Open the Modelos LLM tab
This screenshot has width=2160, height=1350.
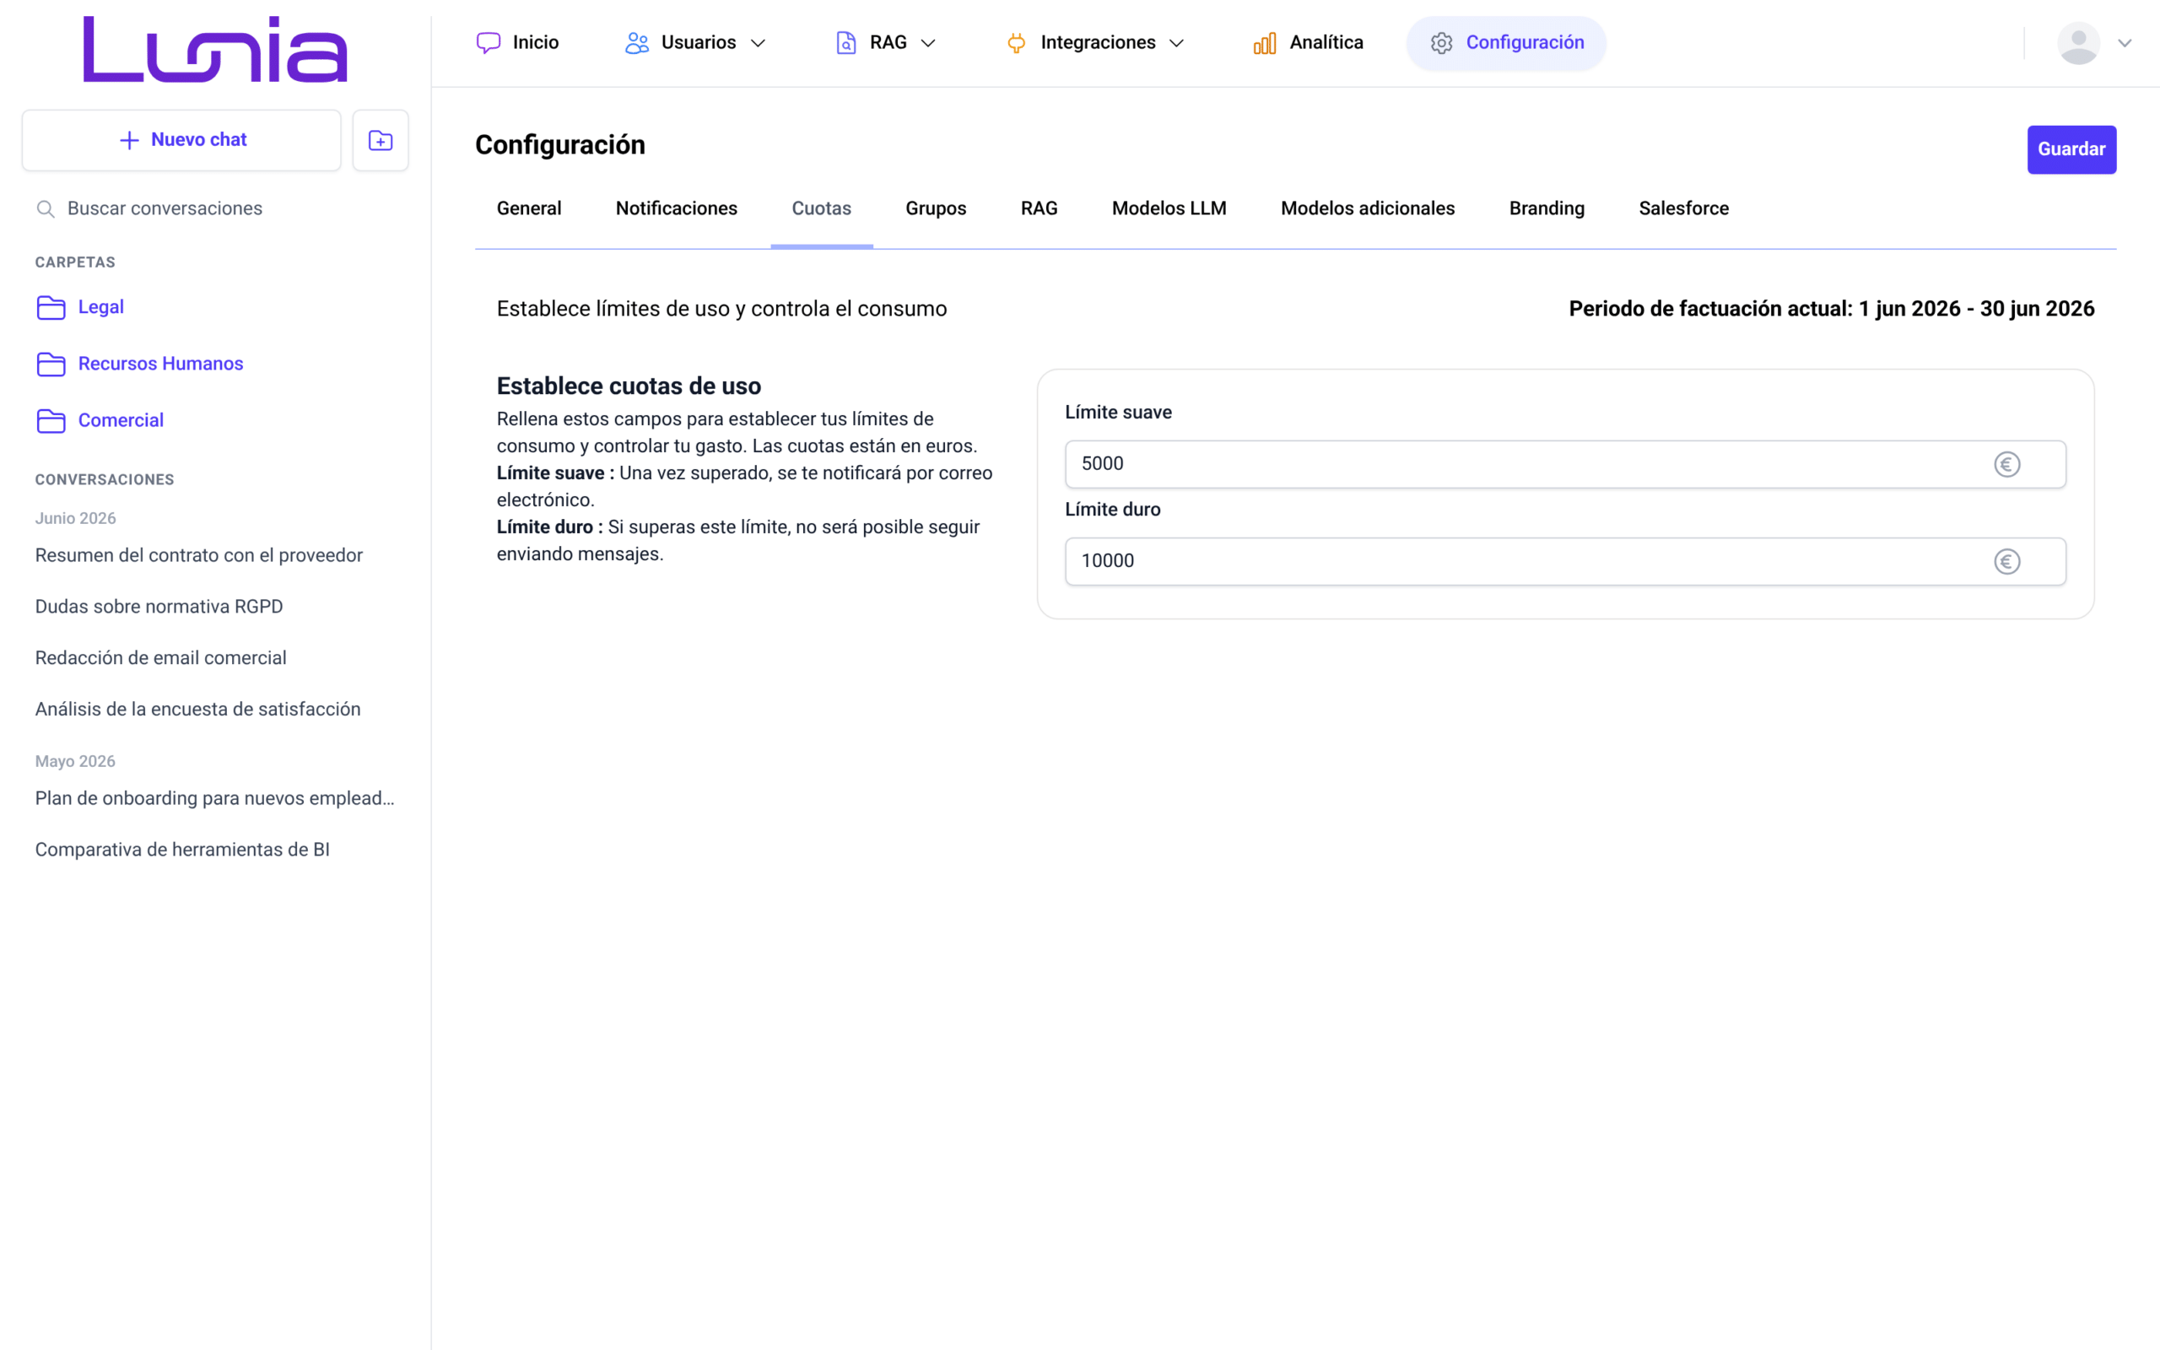[x=1169, y=208]
